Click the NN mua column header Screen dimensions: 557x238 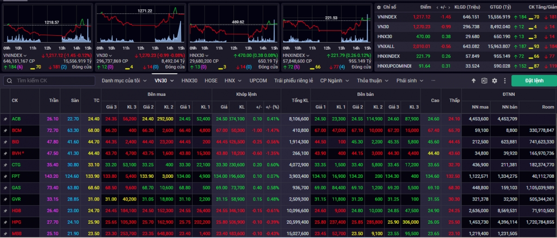click(x=480, y=106)
